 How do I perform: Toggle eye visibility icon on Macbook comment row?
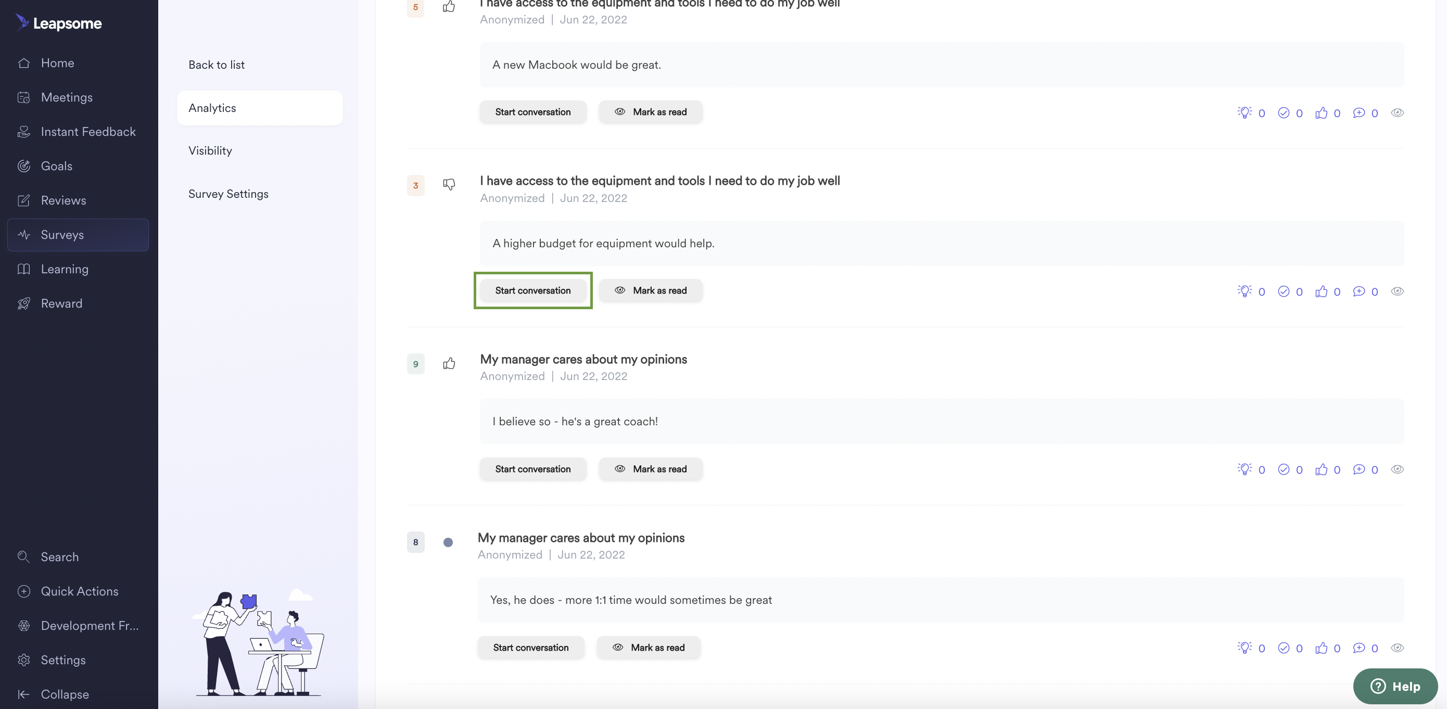[1397, 113]
